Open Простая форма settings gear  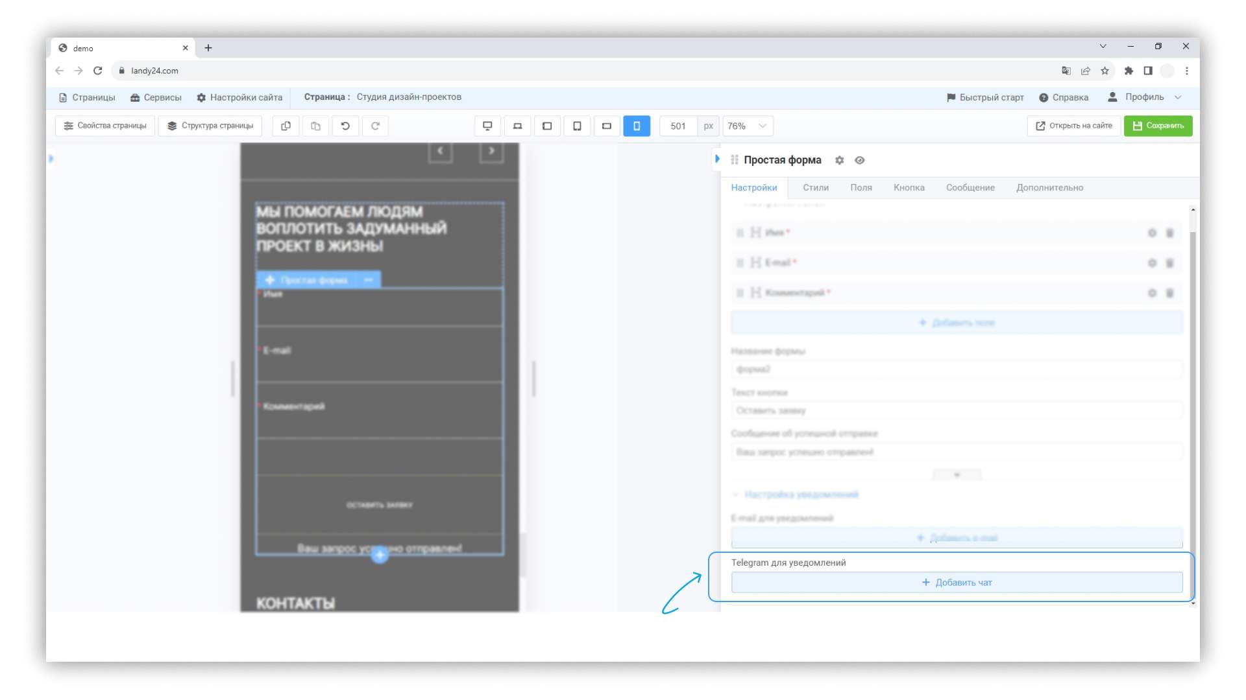click(839, 160)
